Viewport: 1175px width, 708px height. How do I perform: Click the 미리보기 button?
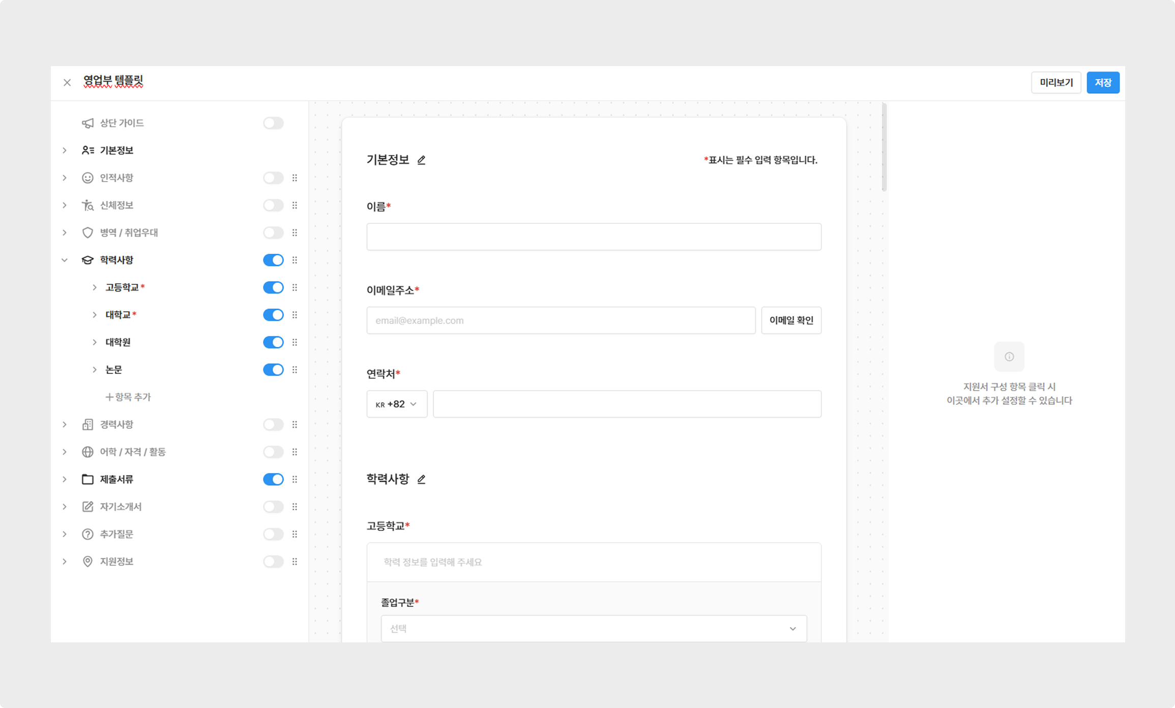(x=1056, y=83)
